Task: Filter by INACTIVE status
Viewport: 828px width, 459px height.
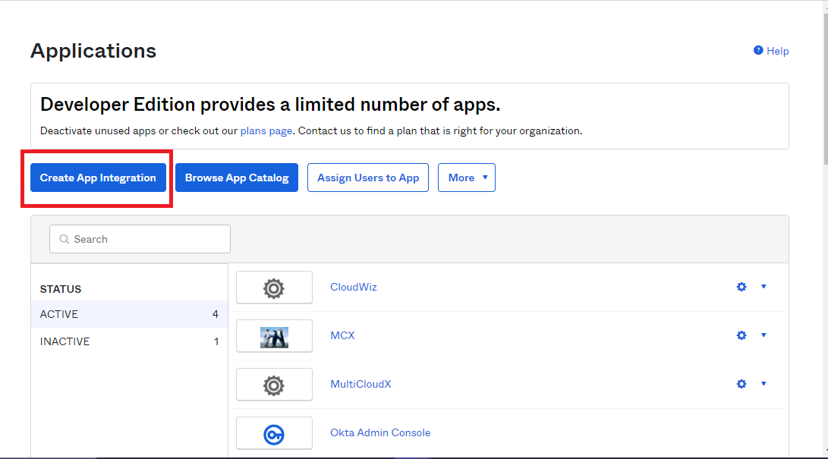Action: tap(129, 341)
